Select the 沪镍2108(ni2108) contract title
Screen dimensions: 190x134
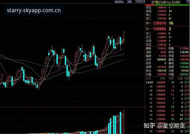click(x=166, y=2)
